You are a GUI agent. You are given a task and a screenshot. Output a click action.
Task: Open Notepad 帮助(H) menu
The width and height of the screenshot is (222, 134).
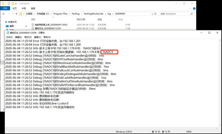point(47,37)
